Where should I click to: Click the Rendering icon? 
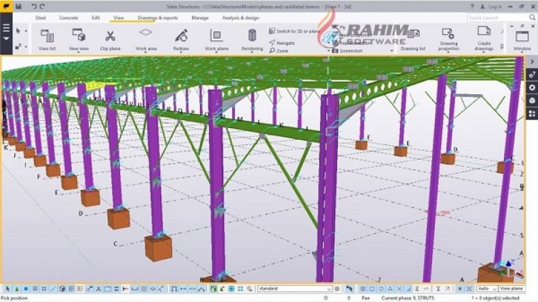(252, 38)
